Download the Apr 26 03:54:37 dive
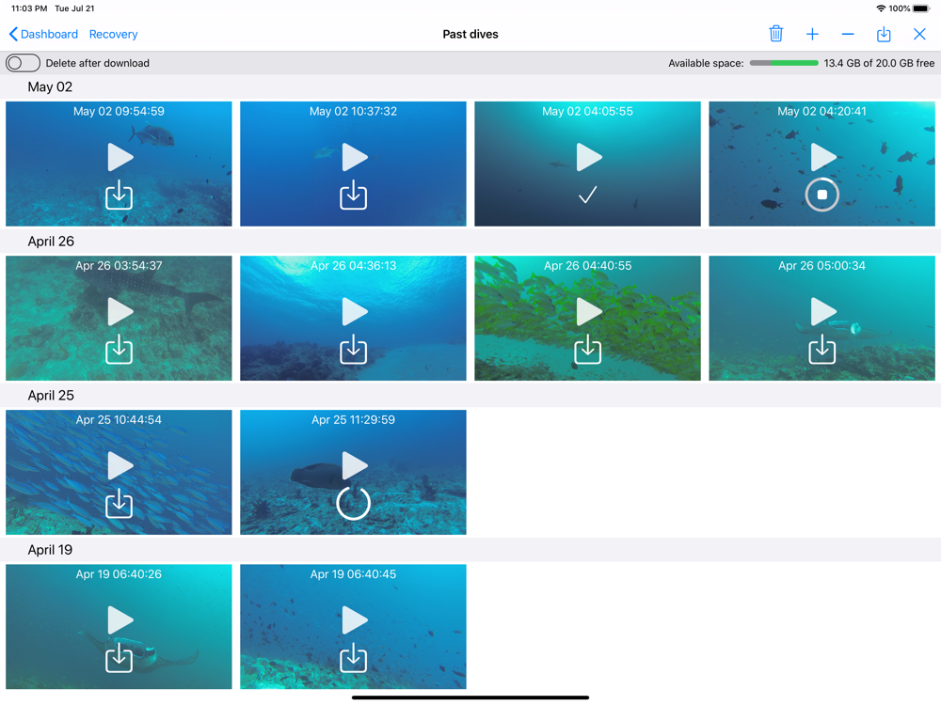Image resolution: width=941 pixels, height=705 pixels. (119, 349)
